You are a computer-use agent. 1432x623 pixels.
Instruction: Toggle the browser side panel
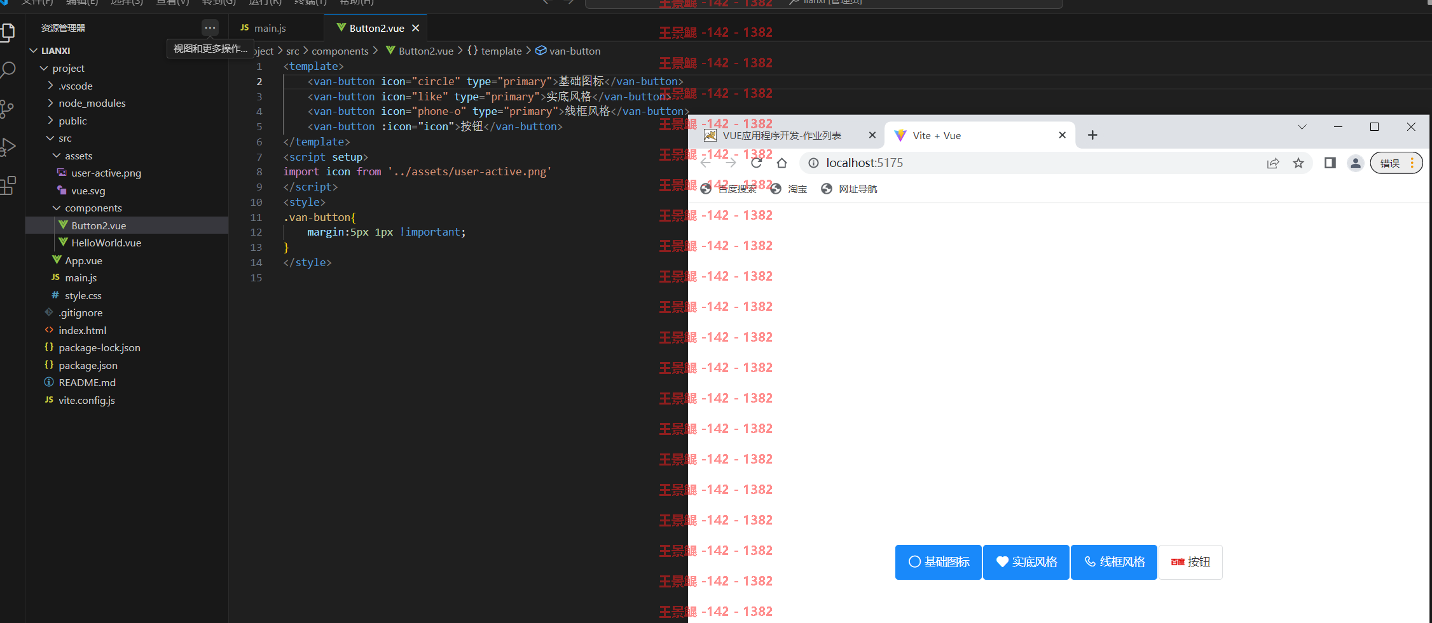(1330, 163)
